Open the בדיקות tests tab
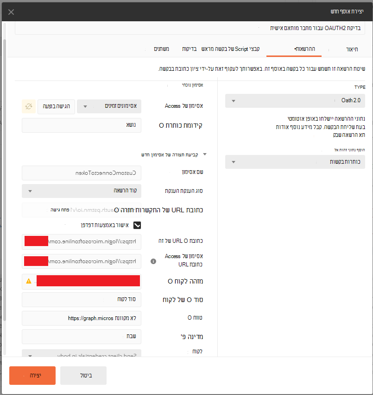This screenshot has width=373, height=395. click(x=189, y=49)
